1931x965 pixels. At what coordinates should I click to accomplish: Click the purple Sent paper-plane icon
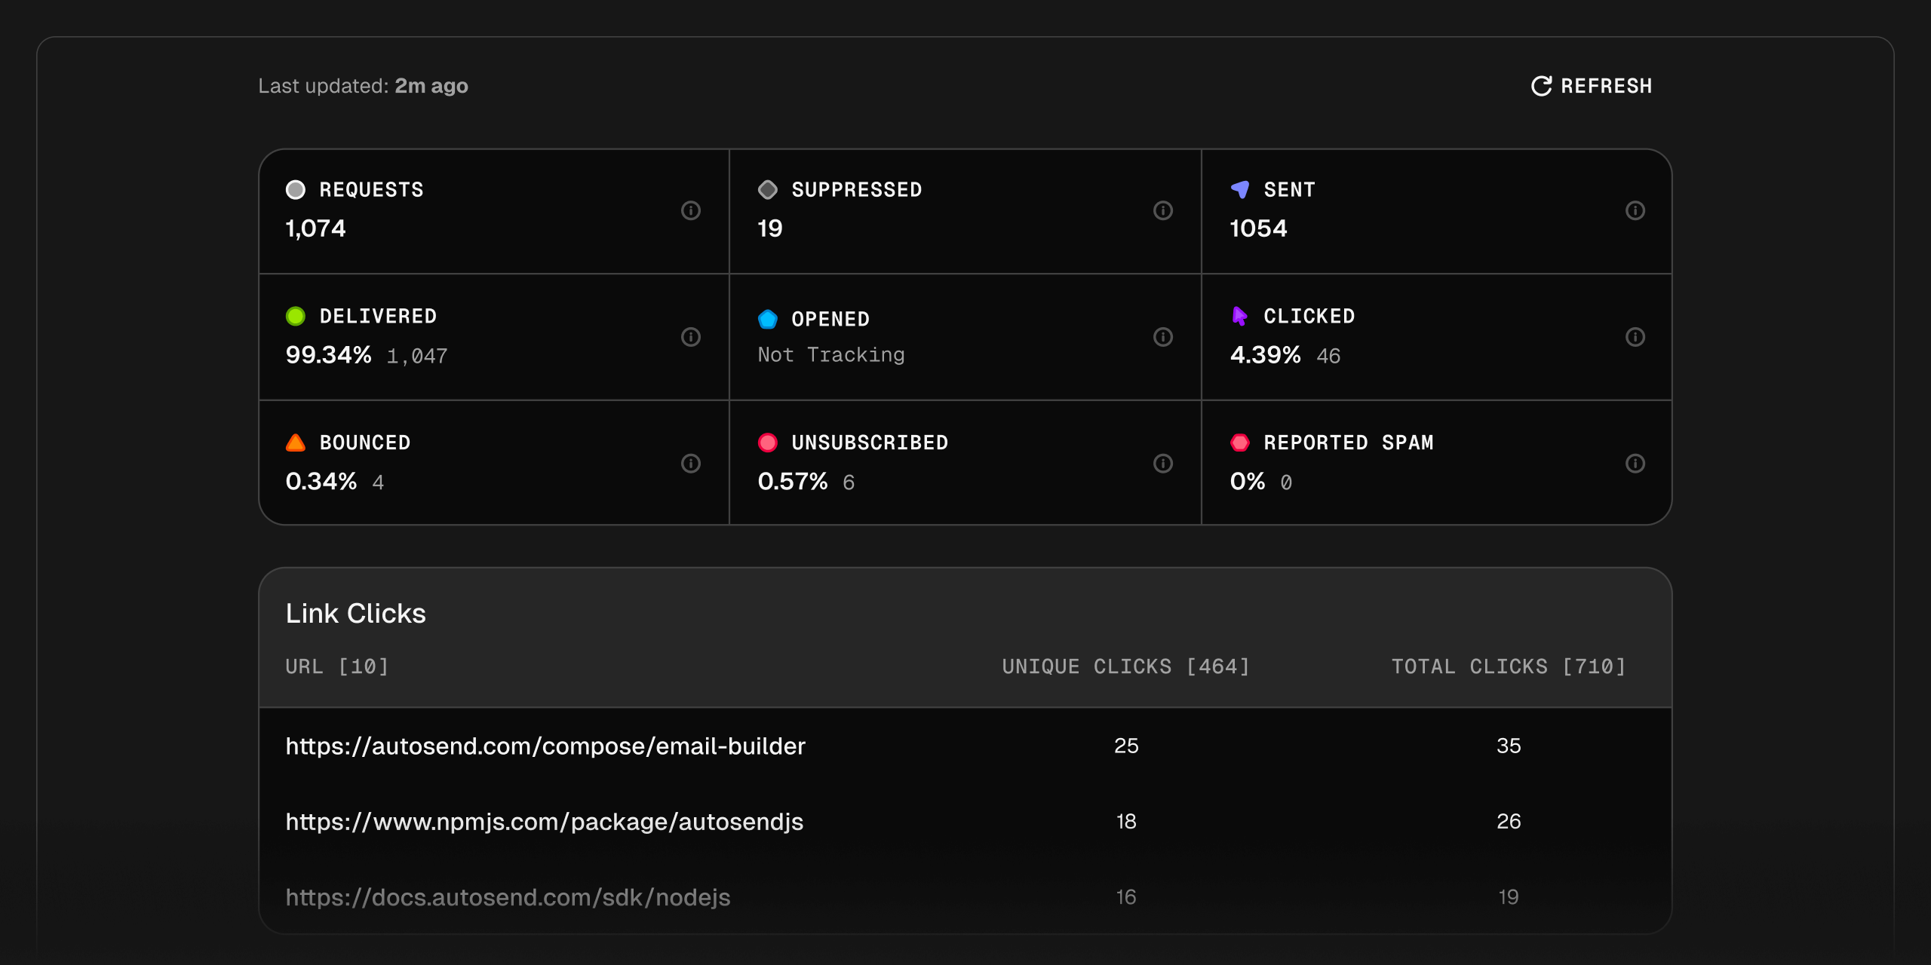click(1239, 189)
